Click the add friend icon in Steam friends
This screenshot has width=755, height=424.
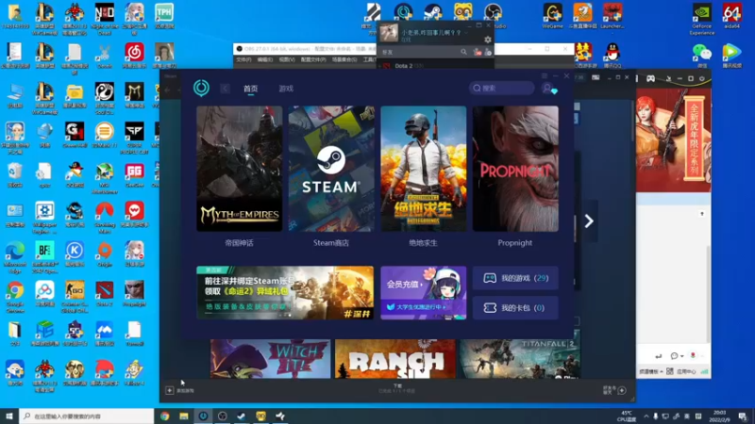488,52
